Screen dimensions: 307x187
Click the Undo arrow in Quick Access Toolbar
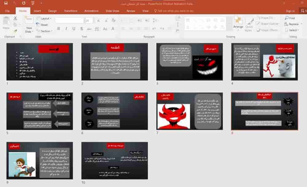coord(15,3)
